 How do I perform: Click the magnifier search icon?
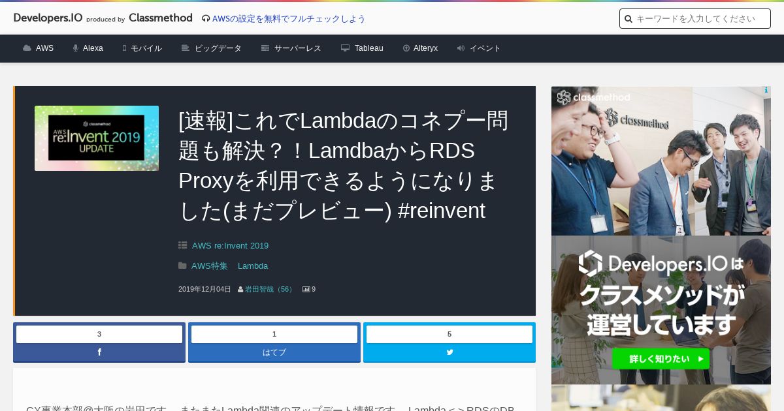pyautogui.click(x=629, y=19)
